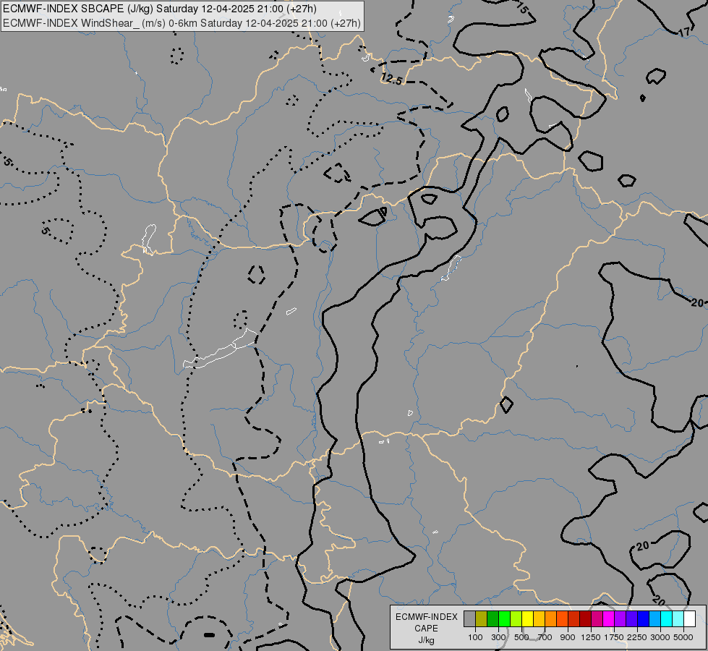Click the SBCAPE title line
Screen dimensions: 708x651
tap(160, 9)
